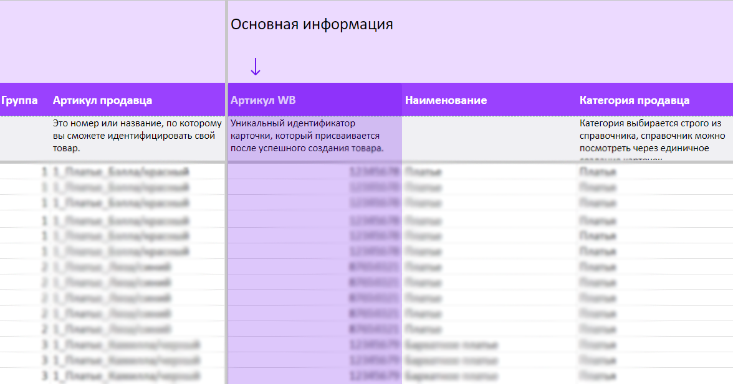
Task: Click the 'Группа' column header
Action: (x=20, y=100)
